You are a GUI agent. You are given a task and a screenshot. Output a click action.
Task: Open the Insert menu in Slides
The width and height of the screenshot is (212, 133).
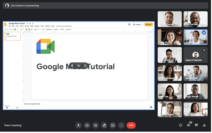pos(22,26)
